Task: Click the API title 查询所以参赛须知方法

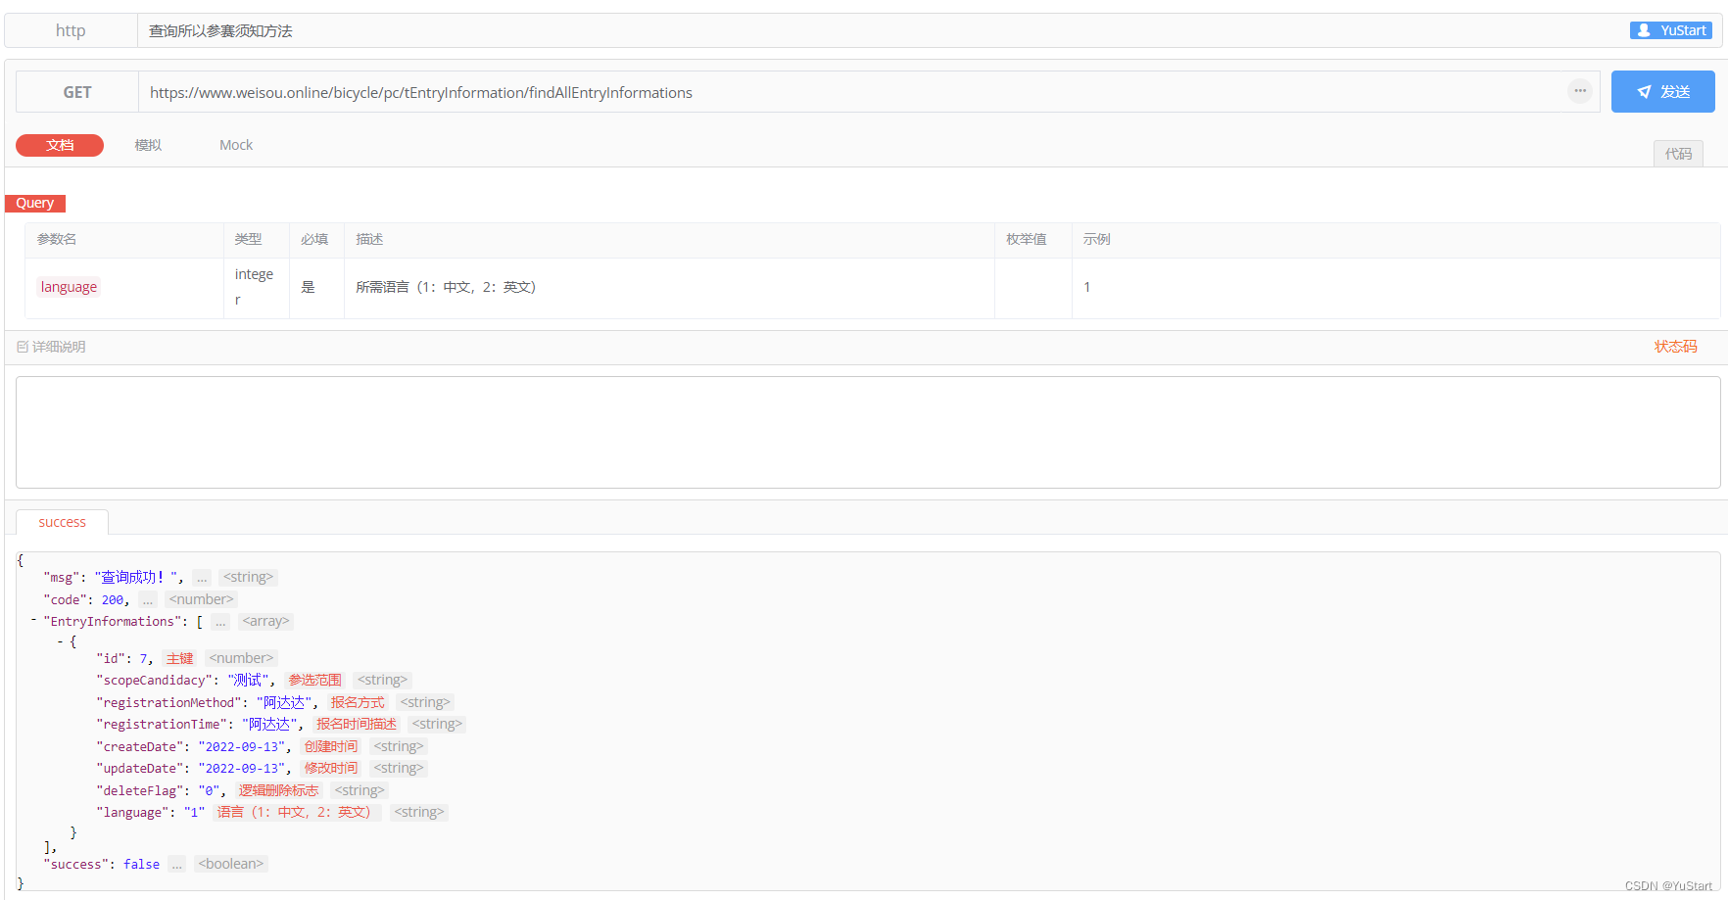Action: (x=220, y=31)
